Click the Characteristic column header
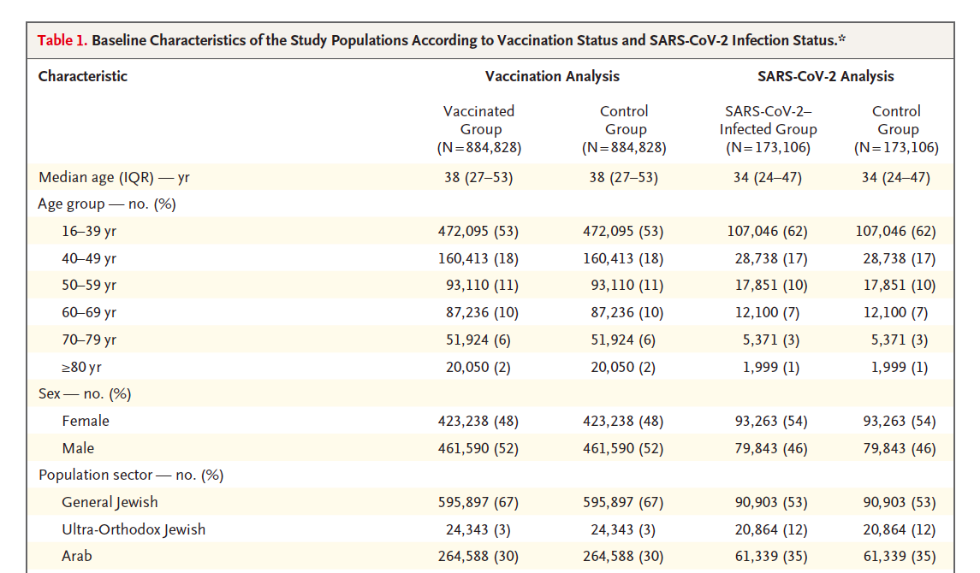The height and width of the screenshot is (573, 980). click(x=83, y=76)
